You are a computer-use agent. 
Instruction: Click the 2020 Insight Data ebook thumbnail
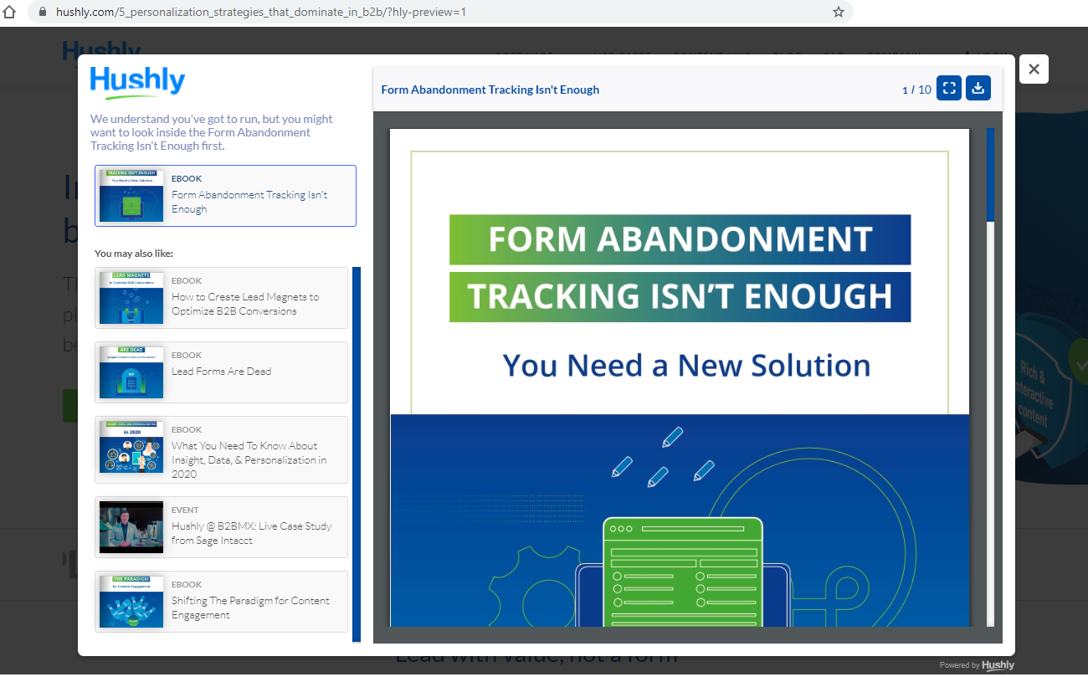click(x=131, y=447)
